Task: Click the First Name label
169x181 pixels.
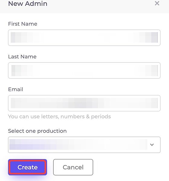Action: pyautogui.click(x=23, y=24)
